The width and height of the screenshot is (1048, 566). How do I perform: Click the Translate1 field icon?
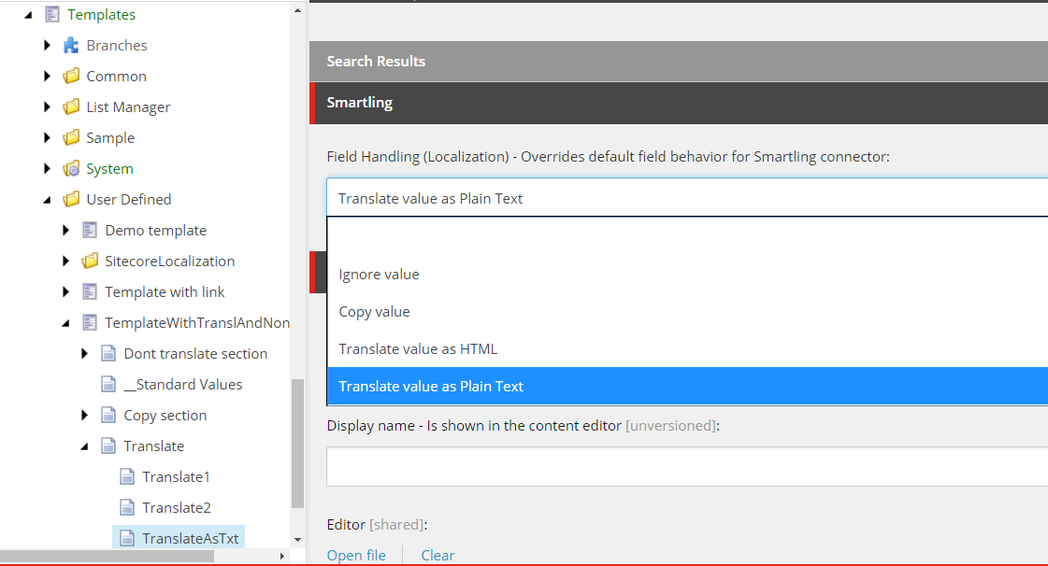(127, 476)
